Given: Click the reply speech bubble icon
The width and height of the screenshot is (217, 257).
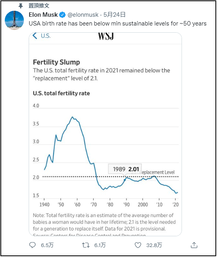Looking at the screenshot, I should point(32,245).
